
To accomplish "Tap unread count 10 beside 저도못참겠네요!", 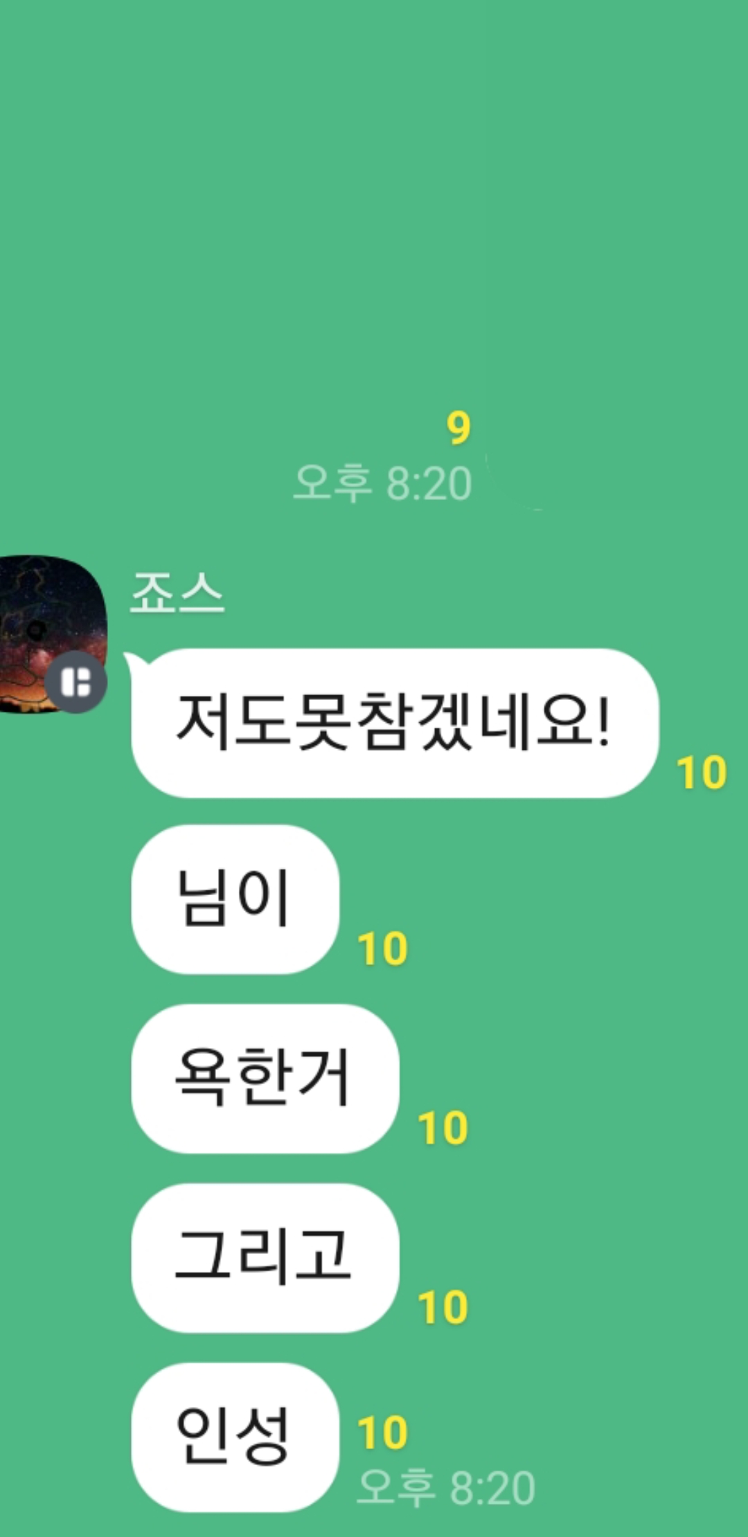I will pos(702,773).
